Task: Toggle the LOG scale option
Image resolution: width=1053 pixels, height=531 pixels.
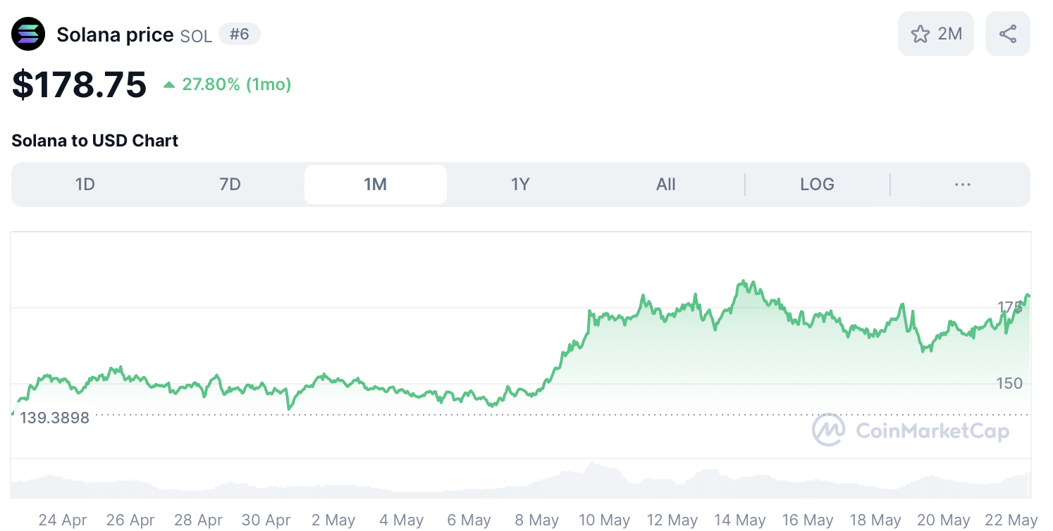Action: [818, 185]
